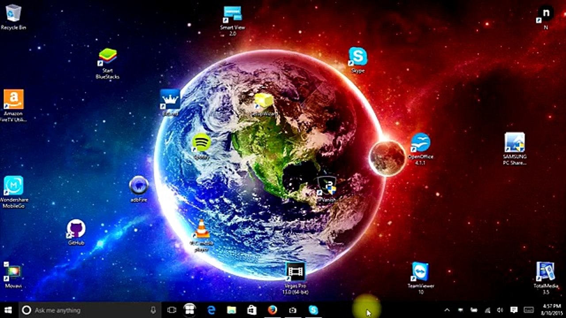Open Vegas Pro 13.0 (64-bit) icon
The image size is (566, 318).
pos(295,279)
